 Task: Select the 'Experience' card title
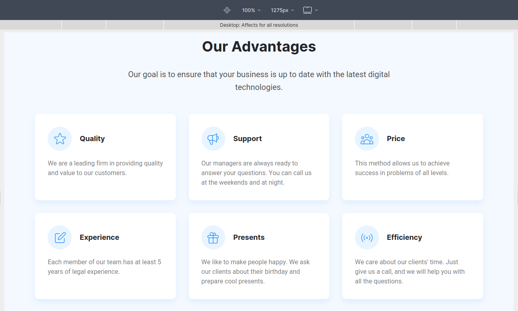(99, 237)
